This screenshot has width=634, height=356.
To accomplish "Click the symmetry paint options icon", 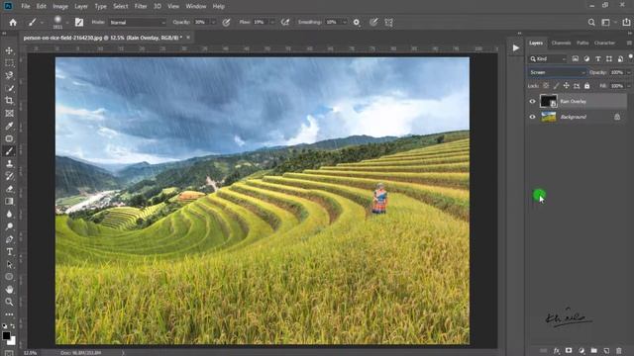I will [x=389, y=22].
